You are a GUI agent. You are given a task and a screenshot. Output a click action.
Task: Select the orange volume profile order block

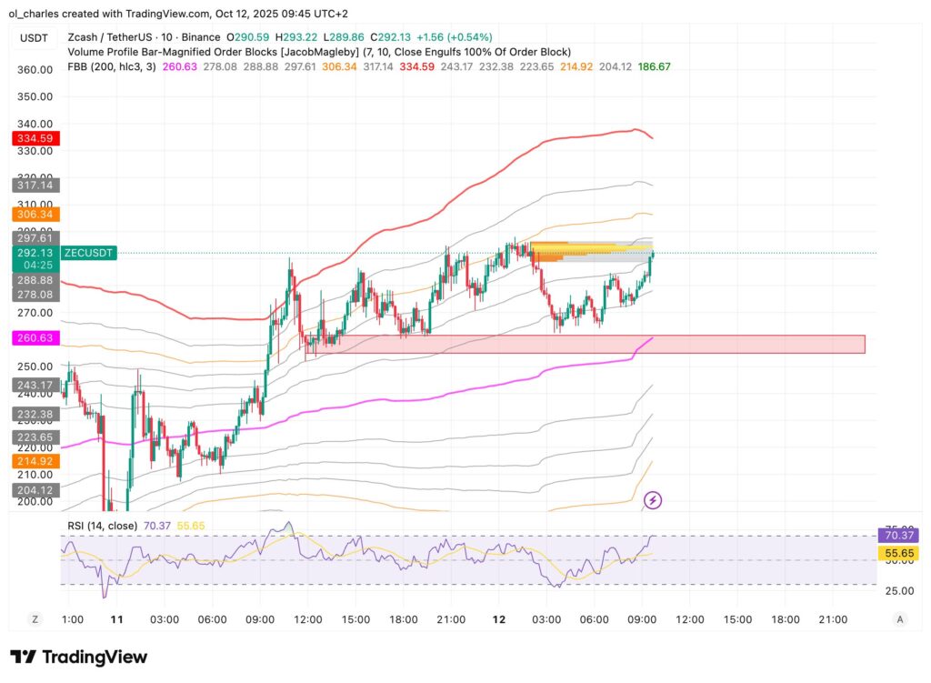coord(591,247)
